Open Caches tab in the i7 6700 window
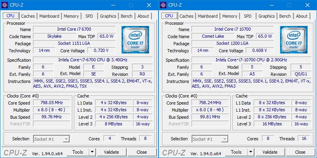Image resolution: width=317 pixels, height=158 pixels. [28, 16]
